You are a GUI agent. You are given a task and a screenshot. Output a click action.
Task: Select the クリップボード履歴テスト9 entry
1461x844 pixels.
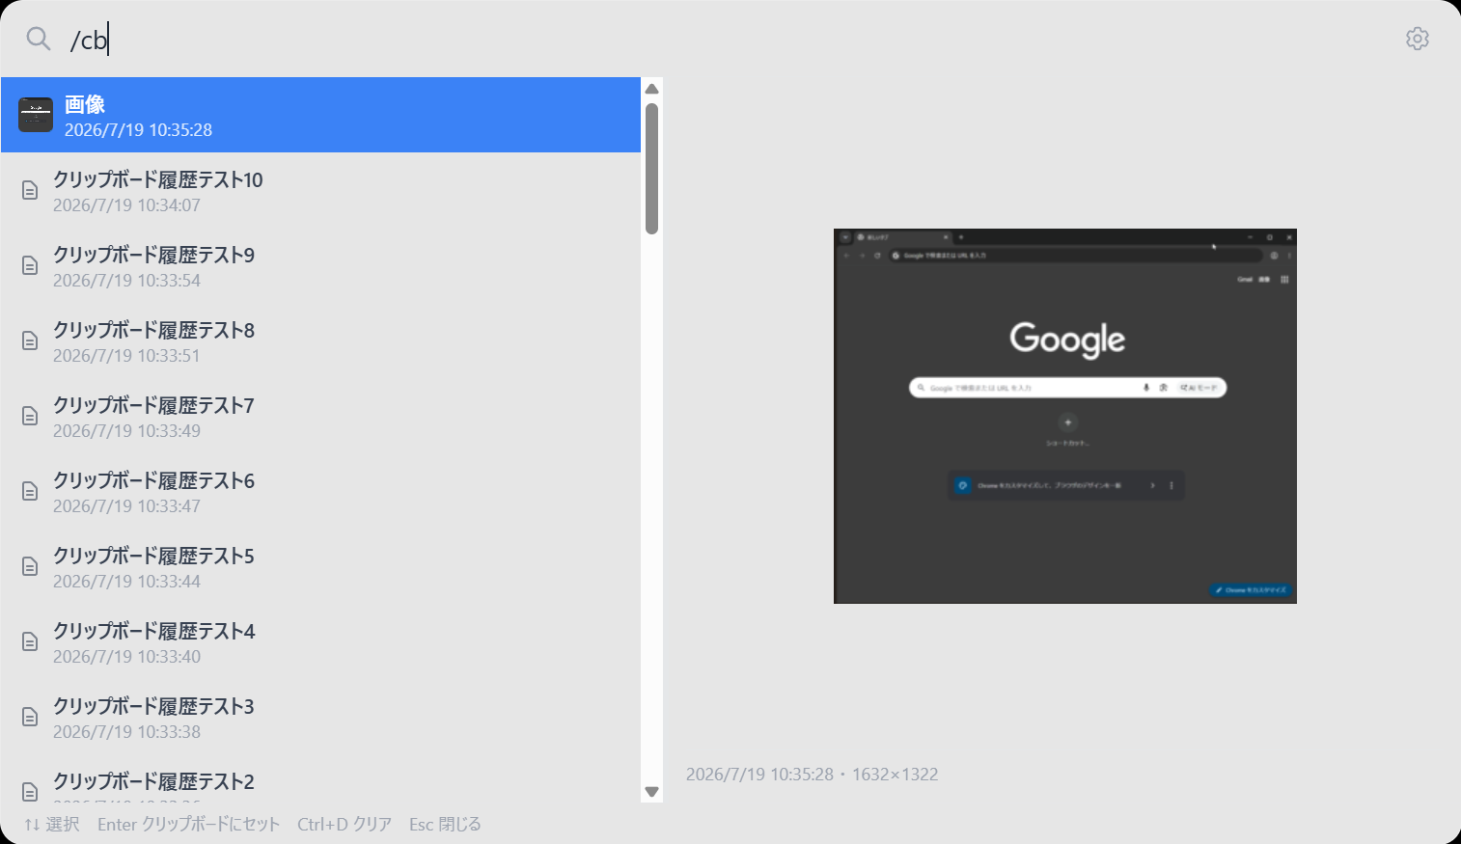320,265
